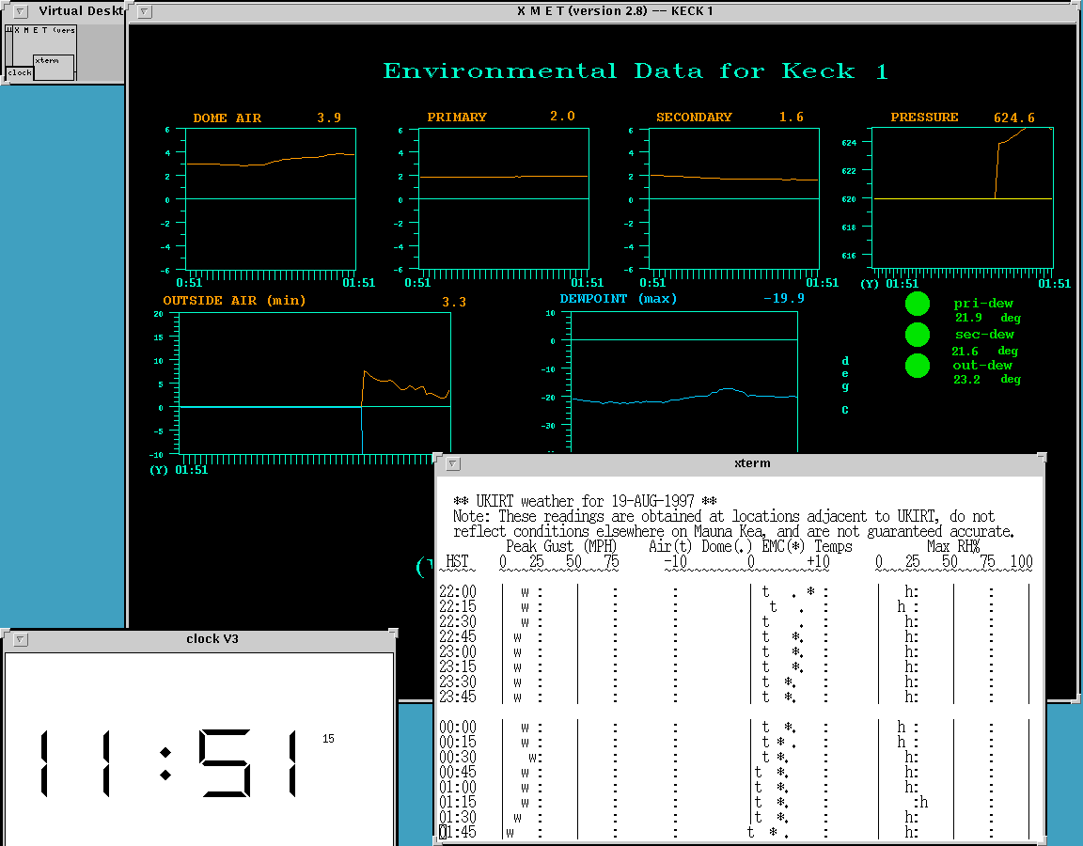
Task: Open the window menu of the Virtual Desktop
Action: click(21, 11)
